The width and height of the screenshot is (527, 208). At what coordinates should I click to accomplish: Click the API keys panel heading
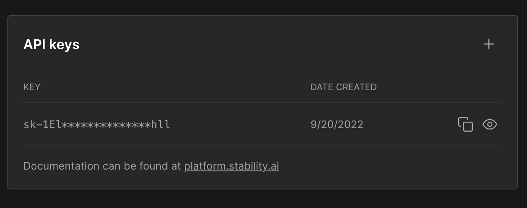[51, 44]
